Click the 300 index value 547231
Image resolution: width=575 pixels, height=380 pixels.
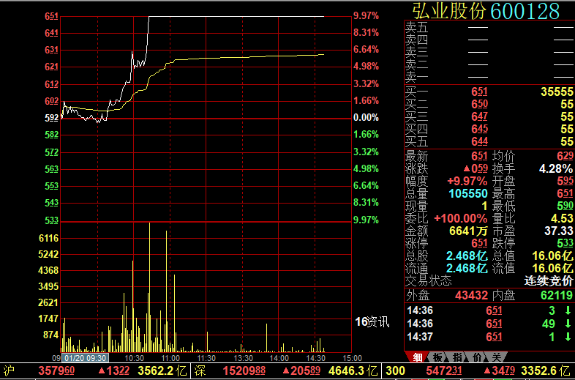(x=444, y=370)
